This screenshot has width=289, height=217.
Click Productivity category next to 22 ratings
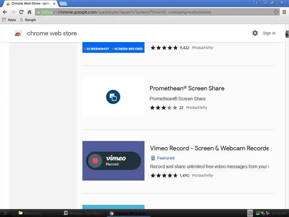pos(197,108)
